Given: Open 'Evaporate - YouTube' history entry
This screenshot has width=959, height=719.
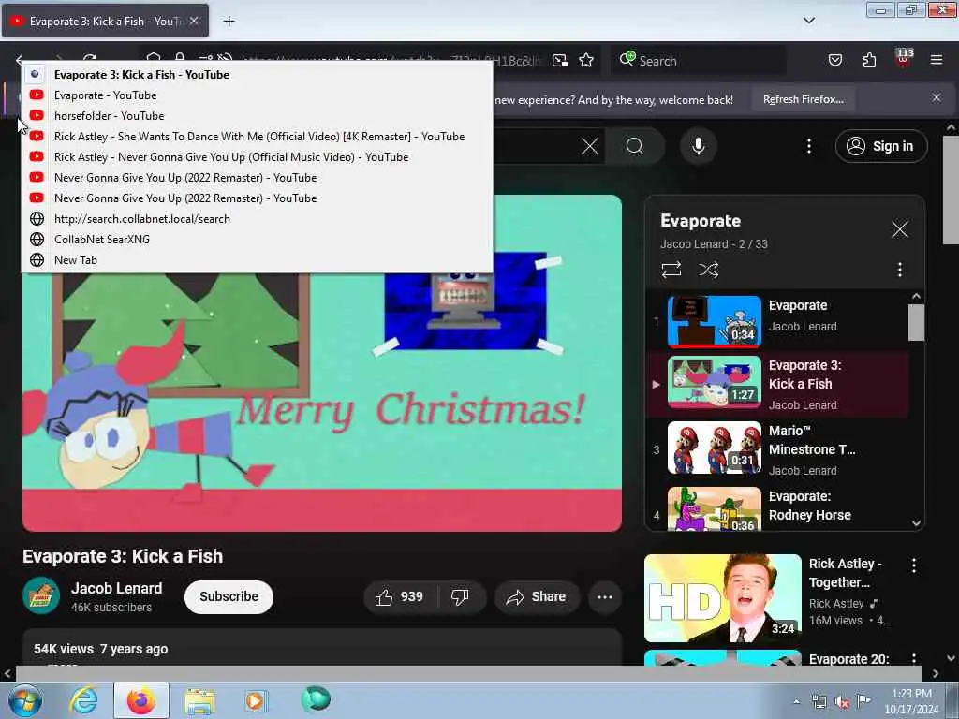Looking at the screenshot, I should [x=257, y=95].
